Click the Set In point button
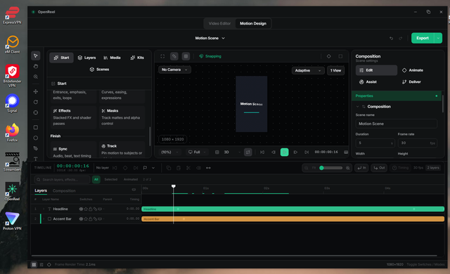Screen dimensions: 450x274 coord(362,168)
